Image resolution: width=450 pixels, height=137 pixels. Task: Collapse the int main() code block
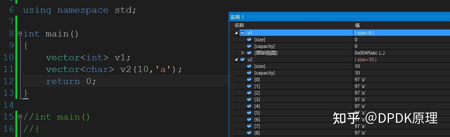point(20,33)
